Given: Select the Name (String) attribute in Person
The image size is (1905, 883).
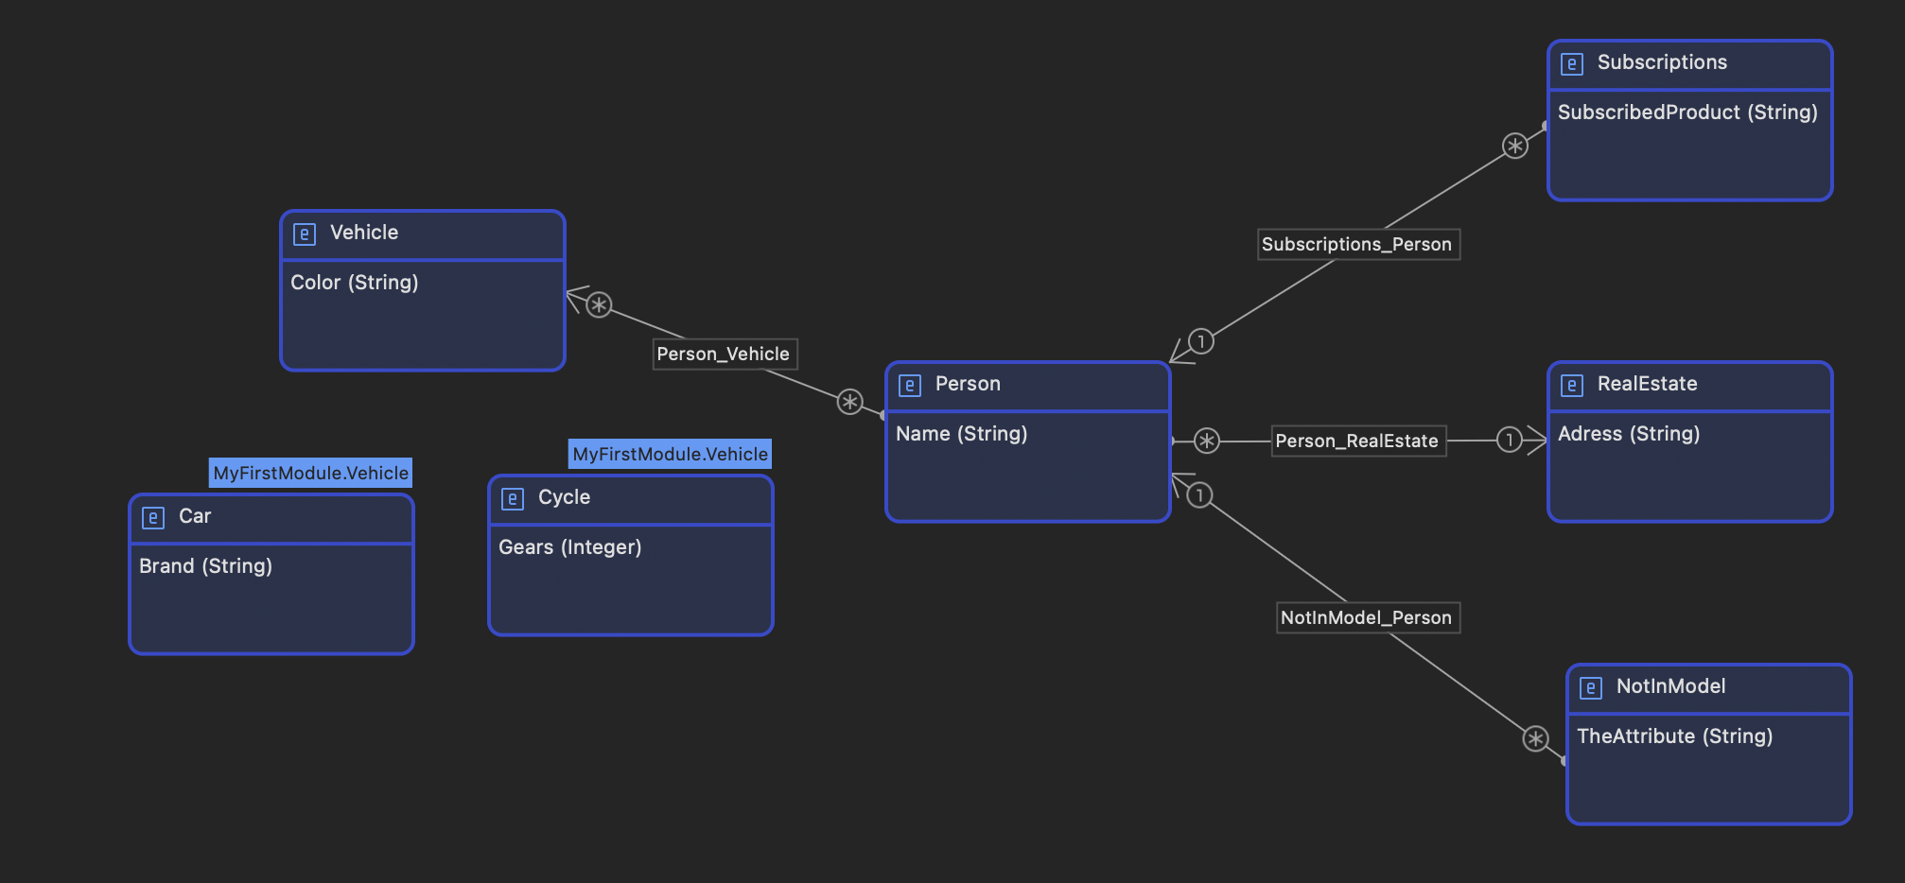Looking at the screenshot, I should point(961,434).
